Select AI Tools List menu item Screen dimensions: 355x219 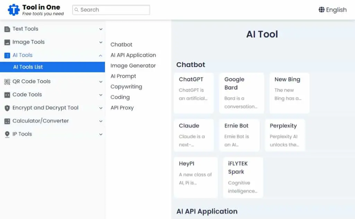pyautogui.click(x=52, y=67)
